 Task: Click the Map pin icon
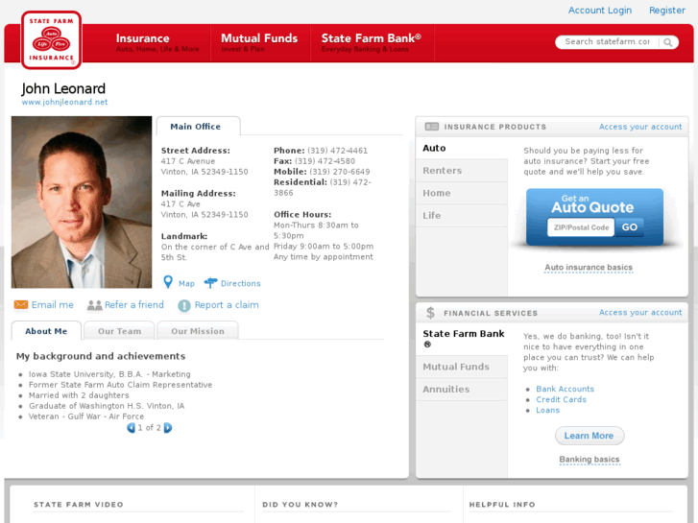click(x=168, y=282)
